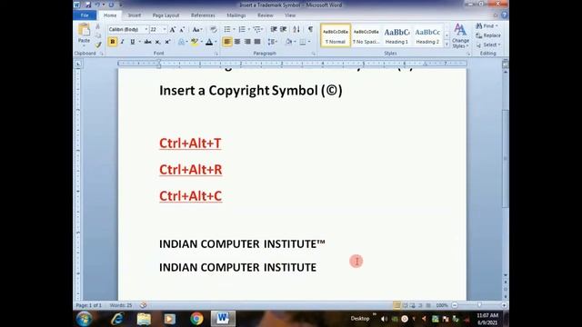The height and width of the screenshot is (327, 582).
Task: Click the Shrink Font icon
Action: pos(182,30)
